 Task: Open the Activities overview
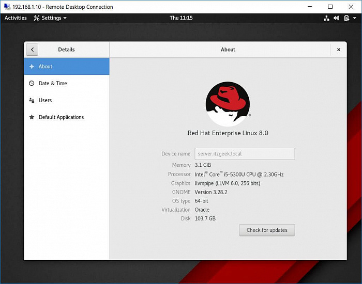16,18
